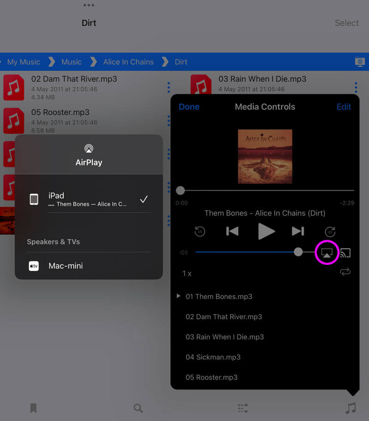The width and height of the screenshot is (369, 421).
Task: Skip back 15 seconds
Action: (200, 232)
